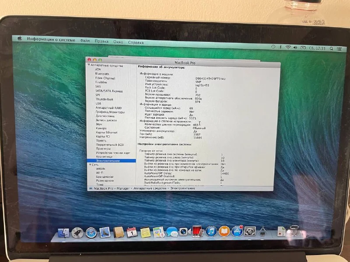Open the App Store dock icon
Screen dimensions: 350x262
pos(238,231)
